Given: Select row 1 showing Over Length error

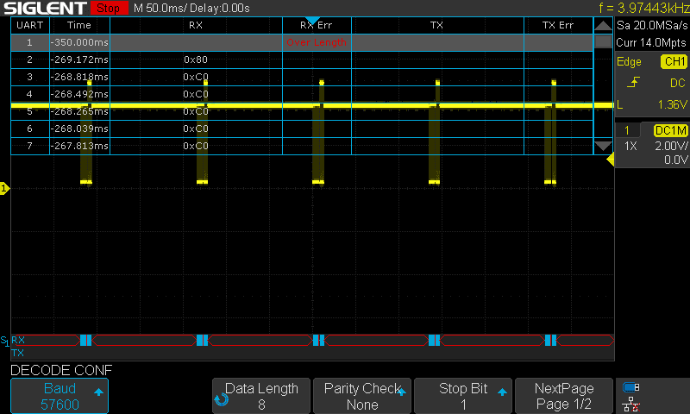Looking at the screenshot, I should coord(301,42).
